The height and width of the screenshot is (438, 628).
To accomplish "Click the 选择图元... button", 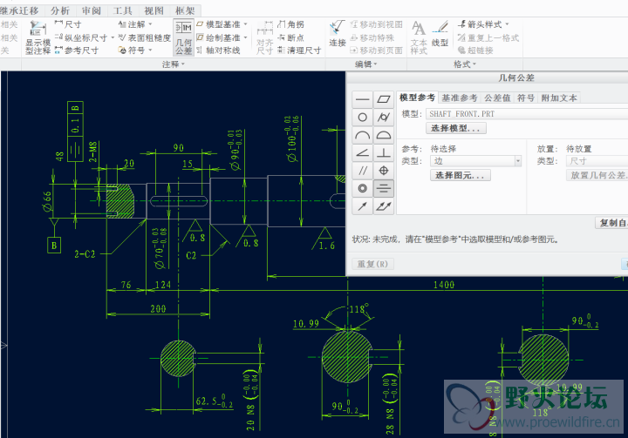I will (461, 175).
